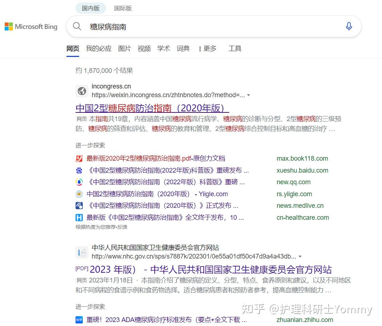Open the 我的必应 tab
The image size is (382, 326).
[x=99, y=49]
